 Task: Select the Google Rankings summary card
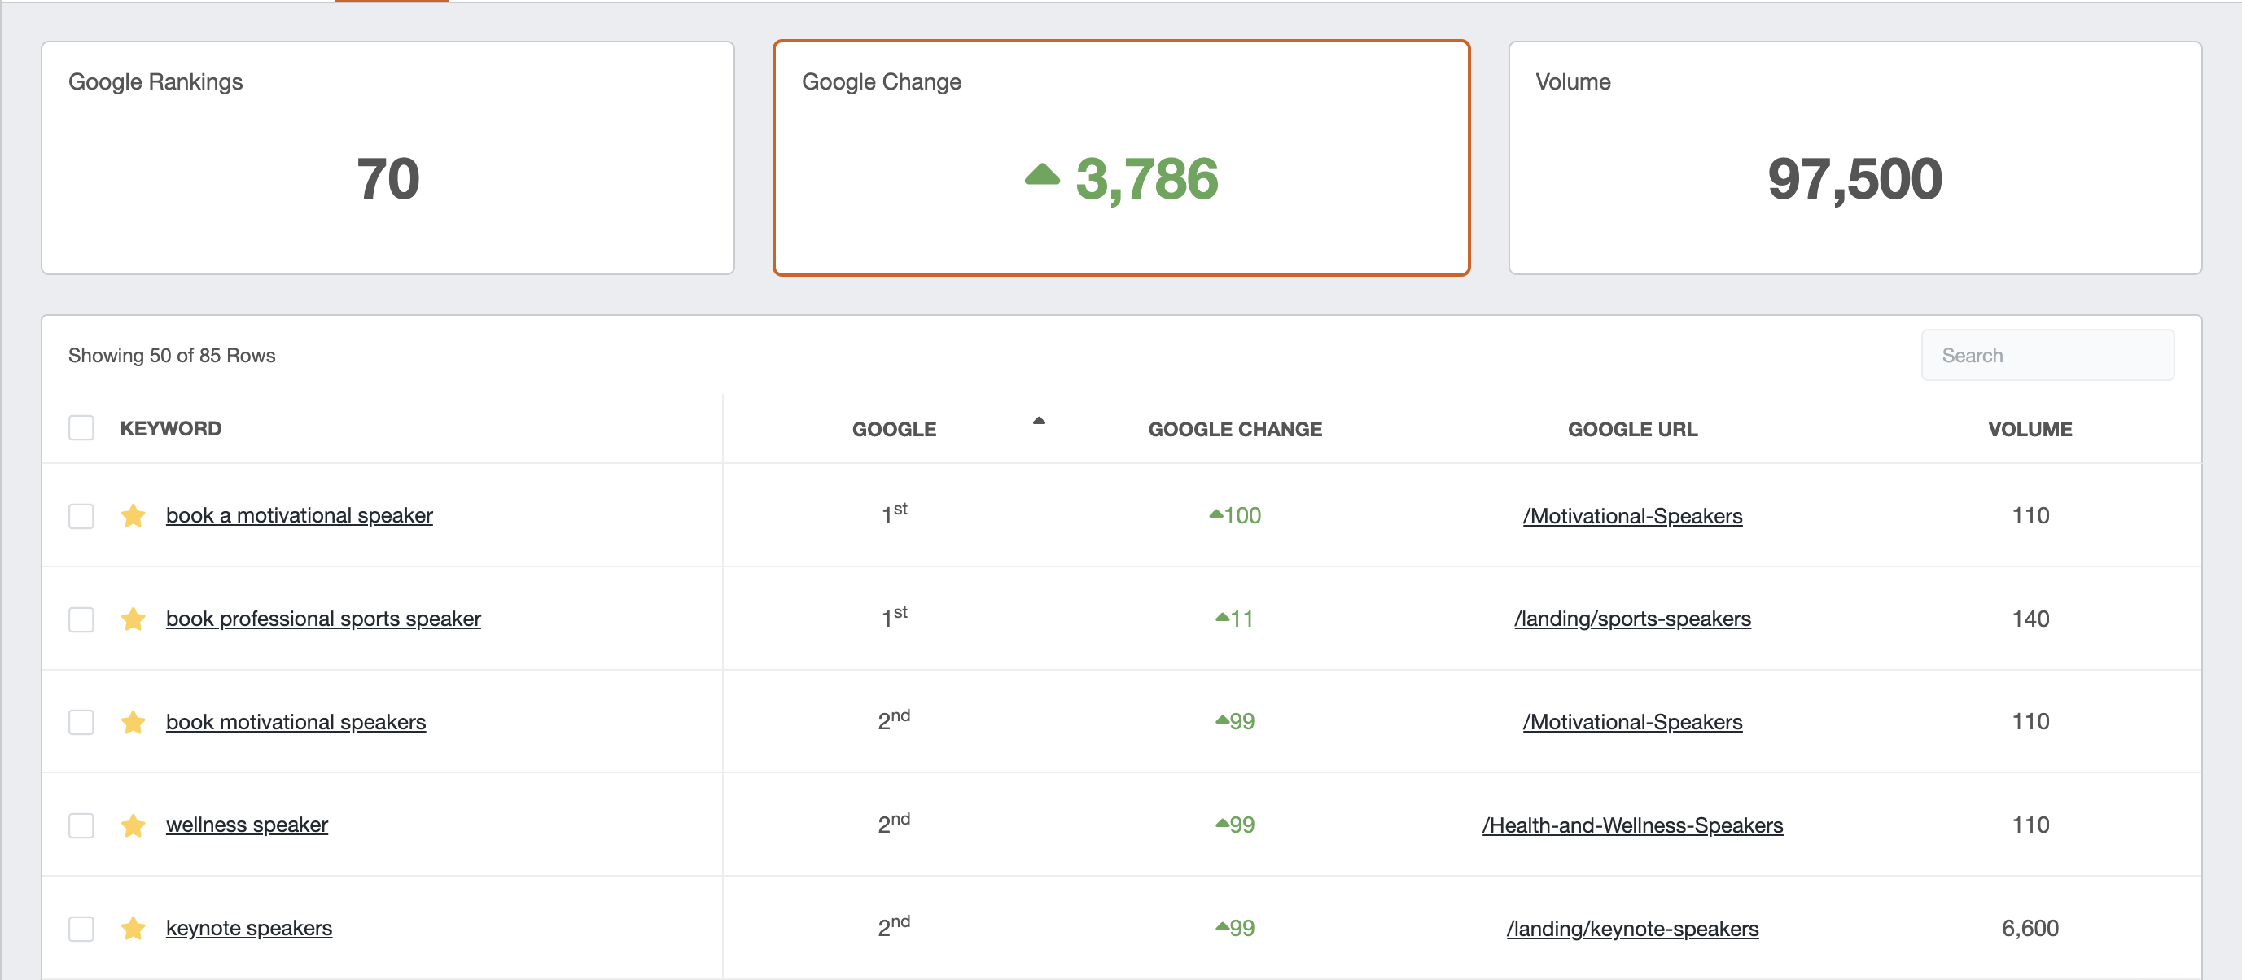(388, 159)
